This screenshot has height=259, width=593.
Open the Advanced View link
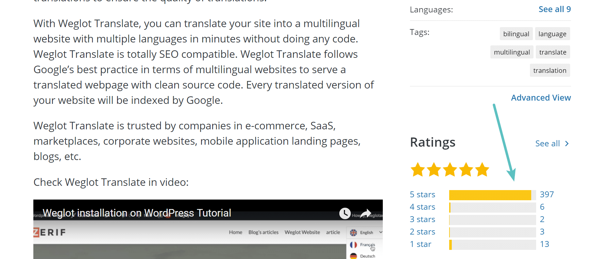coord(541,98)
